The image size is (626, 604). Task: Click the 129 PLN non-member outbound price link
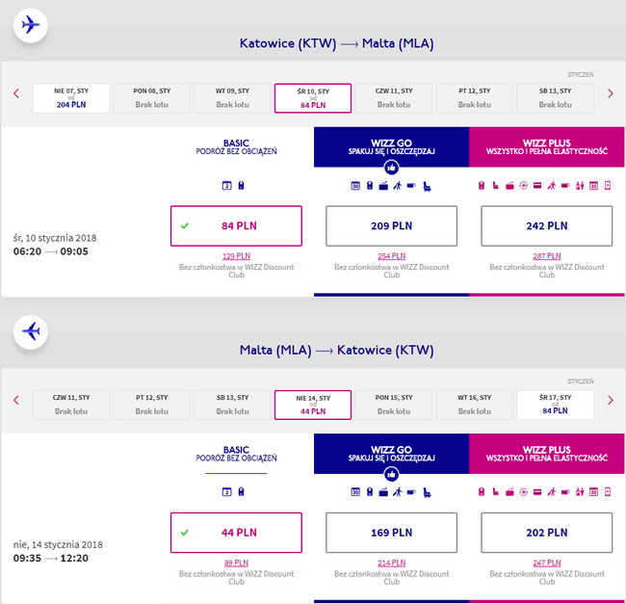[x=236, y=256]
